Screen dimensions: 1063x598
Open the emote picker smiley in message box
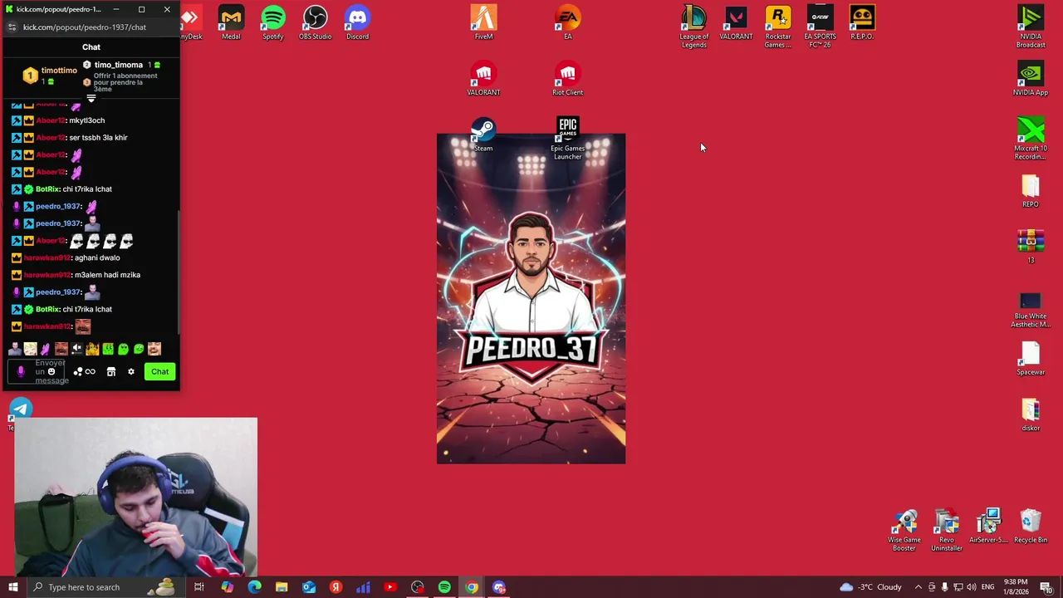51,371
